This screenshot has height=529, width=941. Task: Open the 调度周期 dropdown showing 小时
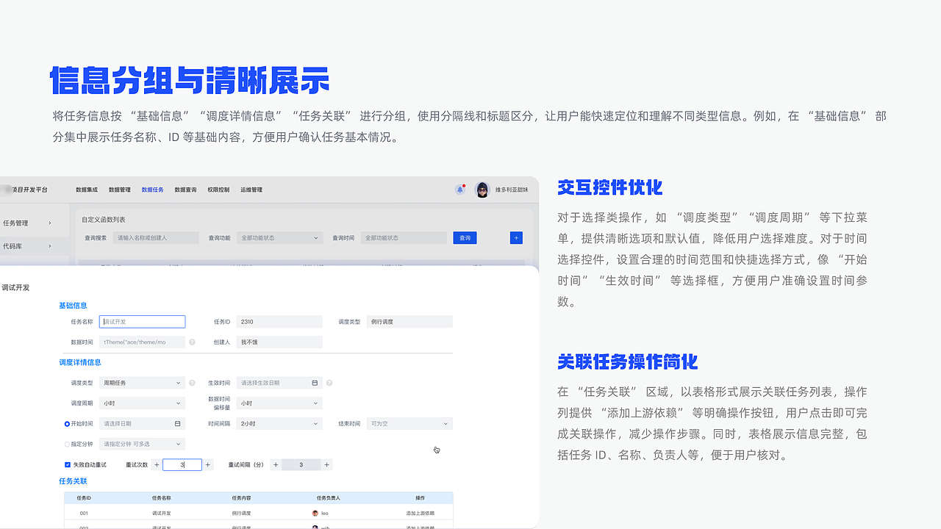pos(141,403)
